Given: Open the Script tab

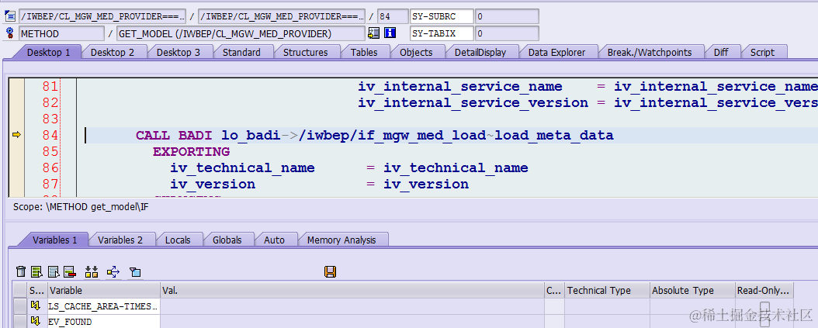Looking at the screenshot, I should 762,52.
